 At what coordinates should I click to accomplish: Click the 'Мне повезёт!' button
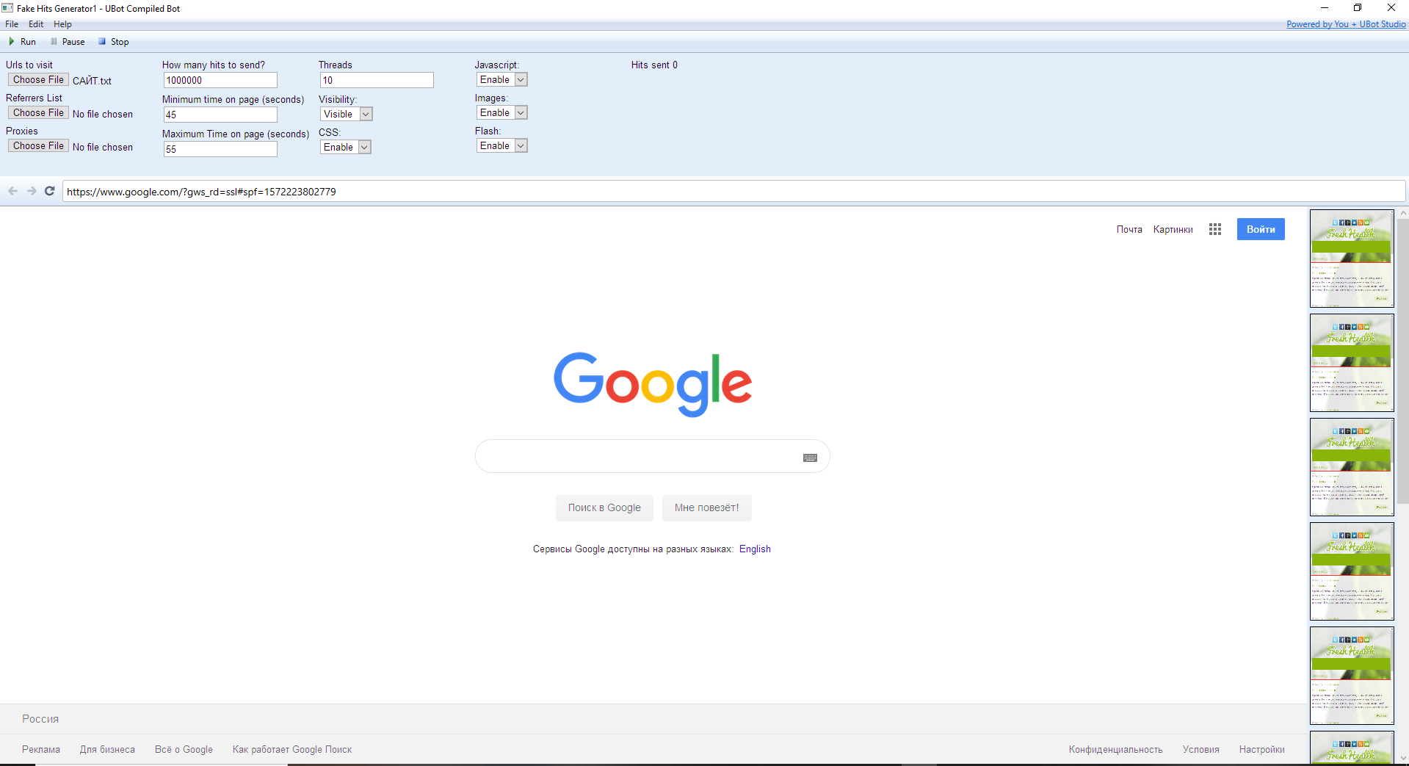pyautogui.click(x=706, y=507)
